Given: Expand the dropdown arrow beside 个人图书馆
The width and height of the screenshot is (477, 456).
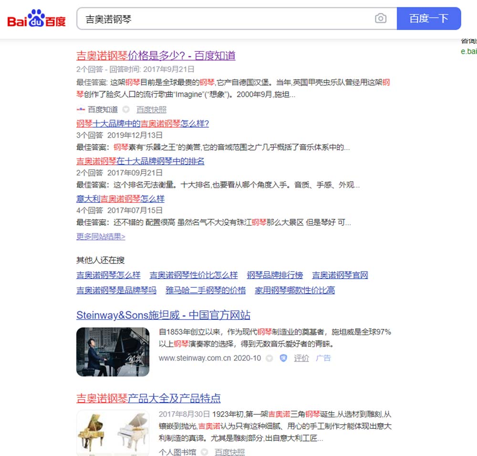Looking at the screenshot, I should point(204,452).
